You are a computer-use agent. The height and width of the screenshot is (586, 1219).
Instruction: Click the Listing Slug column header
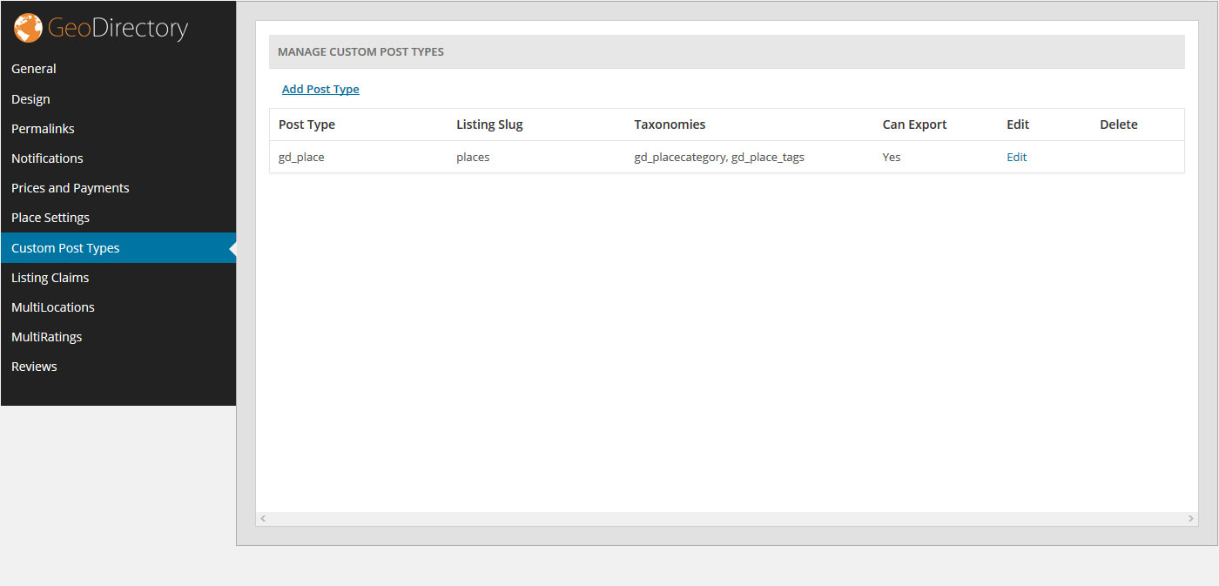(489, 125)
